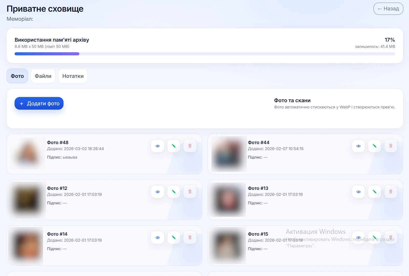The width and height of the screenshot is (409, 276).
Task: Delete Фото #12 with the trash icon
Action: (190, 192)
